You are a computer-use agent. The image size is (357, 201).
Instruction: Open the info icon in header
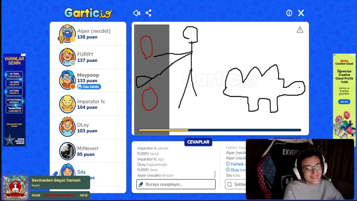[289, 13]
